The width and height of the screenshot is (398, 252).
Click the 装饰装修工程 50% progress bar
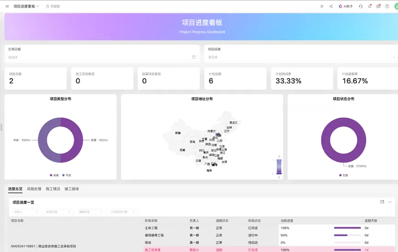coord(347,235)
